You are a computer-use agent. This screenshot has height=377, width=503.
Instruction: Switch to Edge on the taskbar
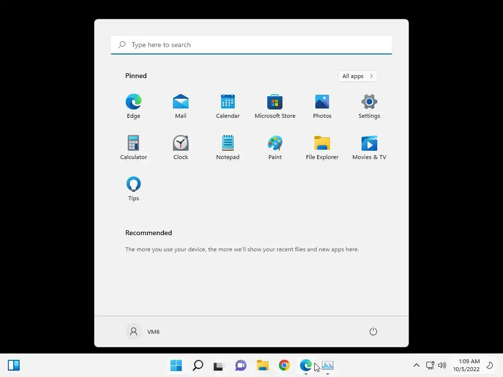tap(306, 365)
